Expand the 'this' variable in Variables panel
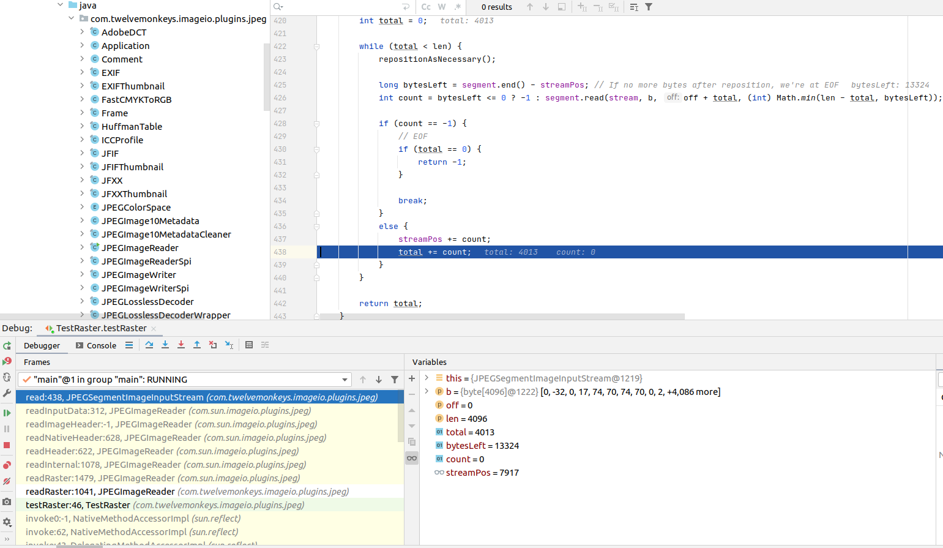943x548 pixels. point(427,378)
